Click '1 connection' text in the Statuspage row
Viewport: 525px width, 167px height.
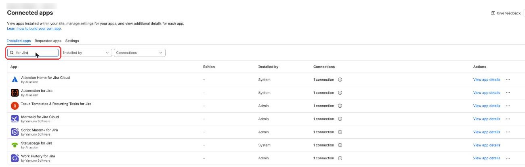tap(324, 145)
